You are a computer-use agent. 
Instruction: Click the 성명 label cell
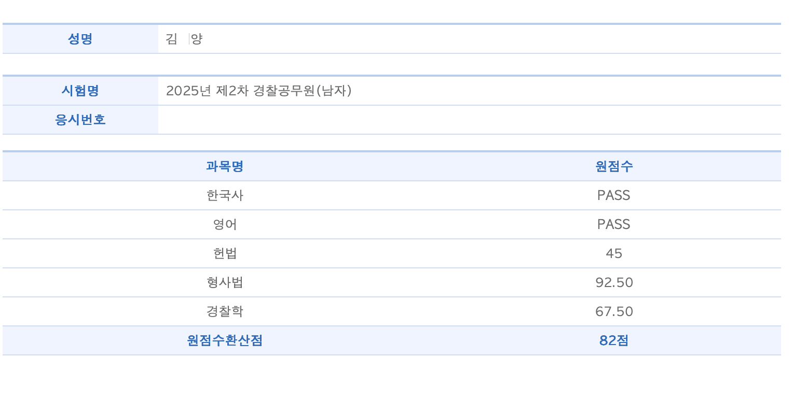coord(80,39)
